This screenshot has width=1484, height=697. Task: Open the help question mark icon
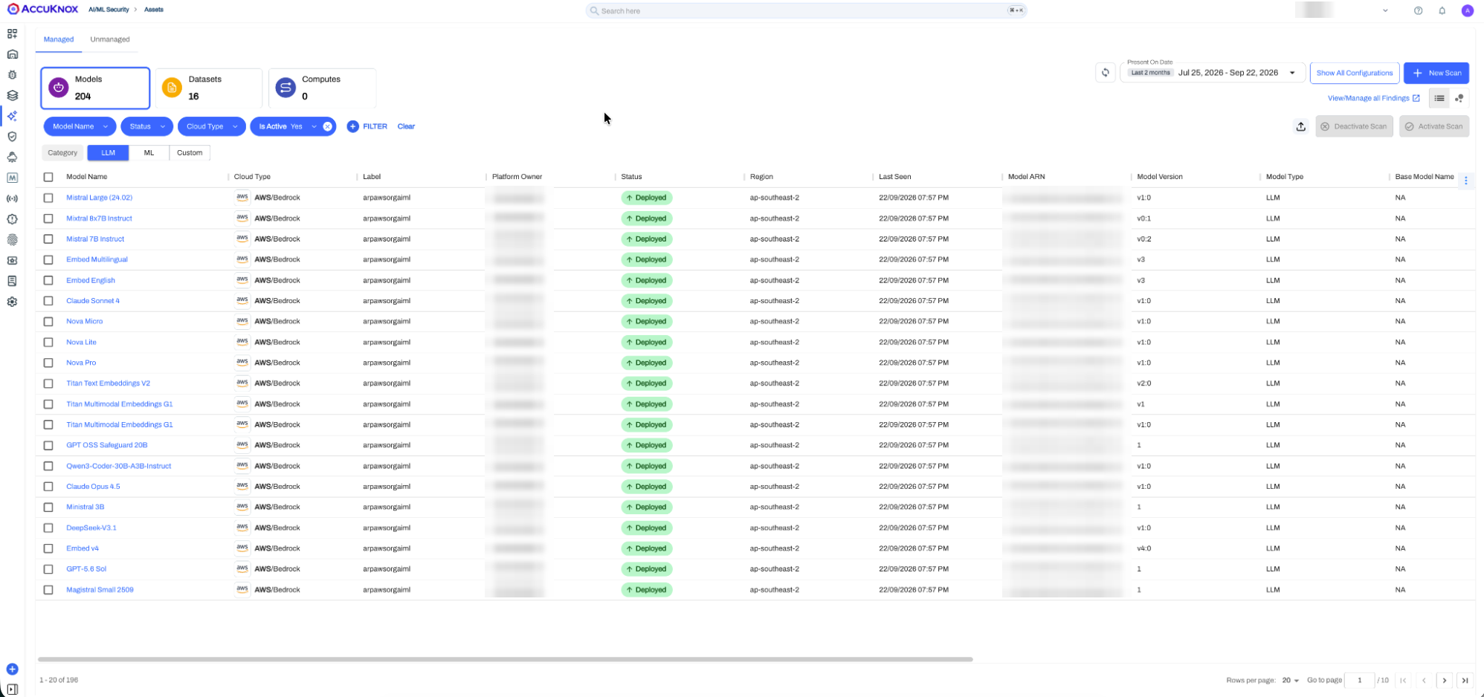1418,10
